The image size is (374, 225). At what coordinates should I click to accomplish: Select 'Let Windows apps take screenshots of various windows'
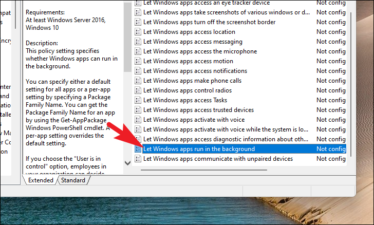(227, 12)
